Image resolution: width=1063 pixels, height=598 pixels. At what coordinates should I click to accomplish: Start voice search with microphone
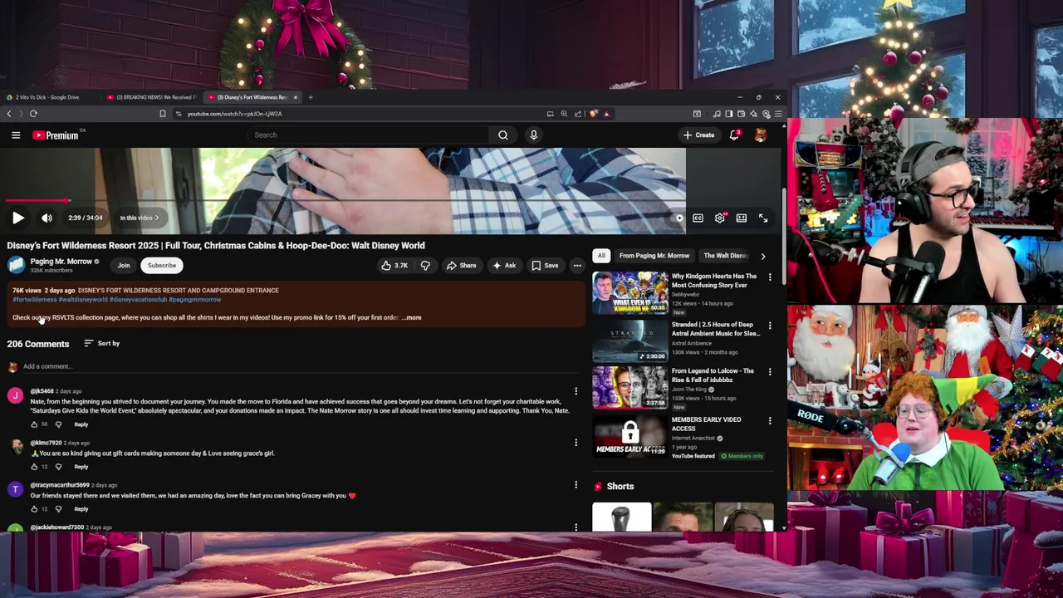(x=533, y=135)
